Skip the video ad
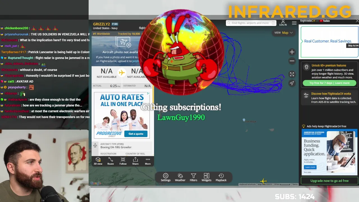This screenshot has height=202, width=359. [x=353, y=46]
